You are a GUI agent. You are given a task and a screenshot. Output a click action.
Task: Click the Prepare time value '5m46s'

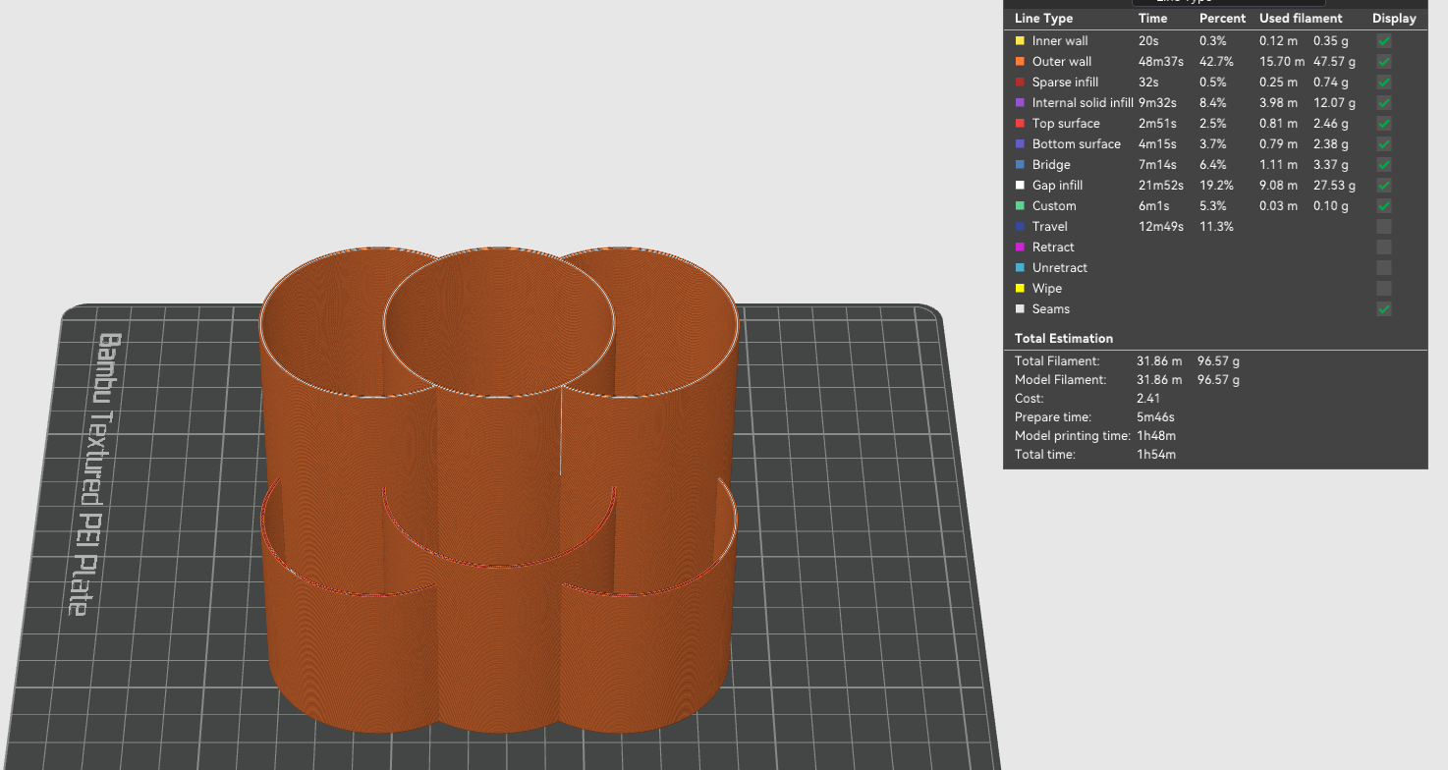tap(1155, 417)
